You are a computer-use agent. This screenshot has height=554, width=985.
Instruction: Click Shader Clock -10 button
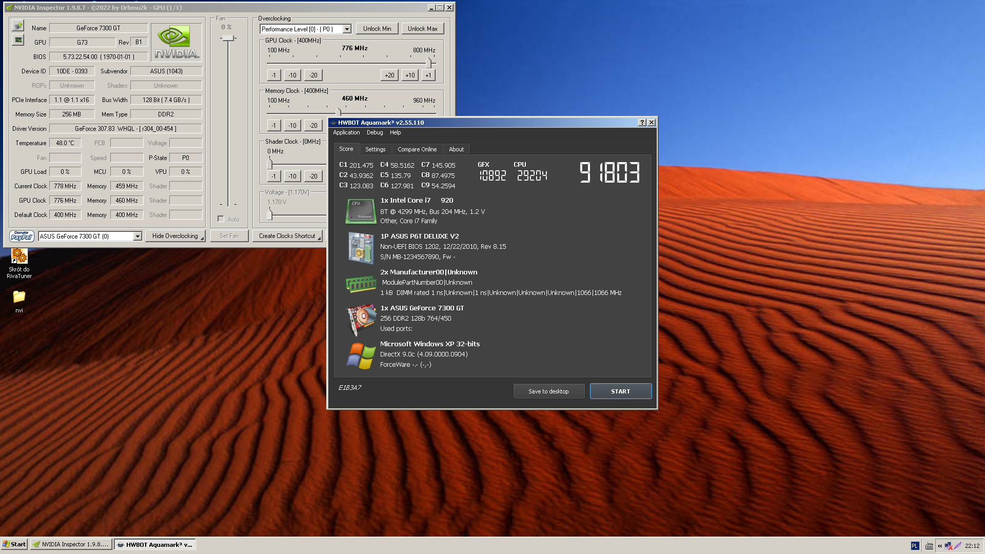[x=292, y=176]
